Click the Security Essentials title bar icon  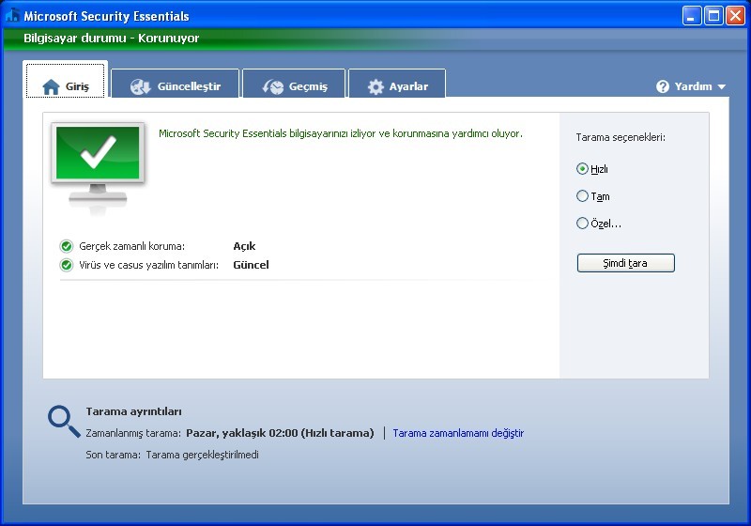click(x=12, y=16)
